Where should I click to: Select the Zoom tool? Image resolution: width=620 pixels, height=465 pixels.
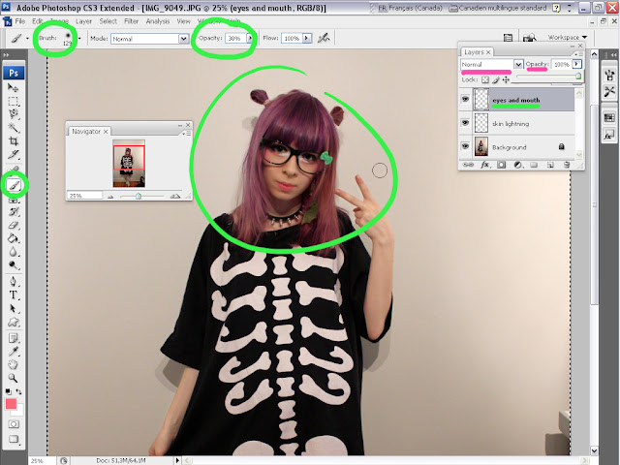click(x=13, y=378)
